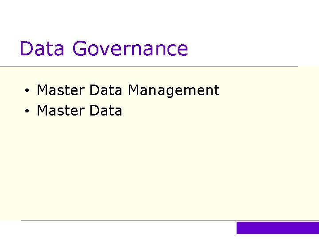Select the "Master Data Management" bullet line
This screenshot has height=239, width=319.
tap(128, 90)
